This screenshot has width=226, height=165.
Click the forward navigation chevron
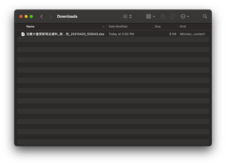click(51, 16)
